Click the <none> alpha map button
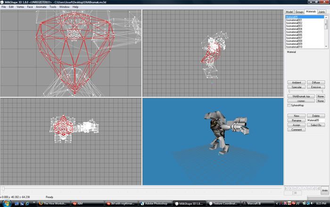330x207 pixels. [301, 101]
